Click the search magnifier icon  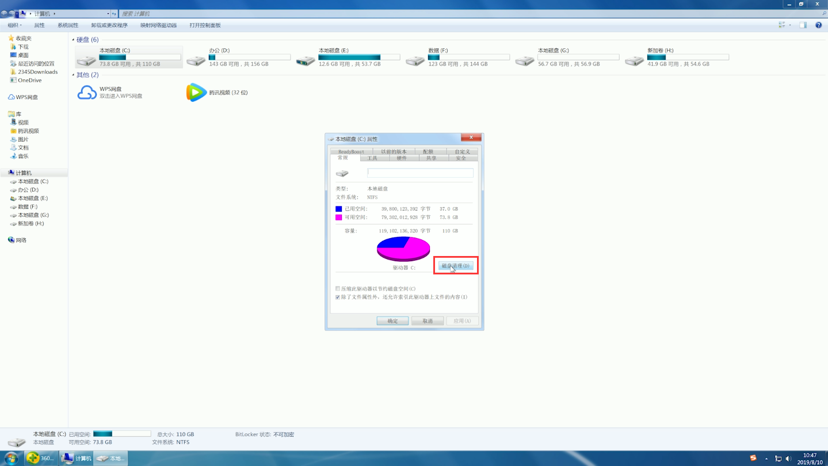[x=824, y=13]
